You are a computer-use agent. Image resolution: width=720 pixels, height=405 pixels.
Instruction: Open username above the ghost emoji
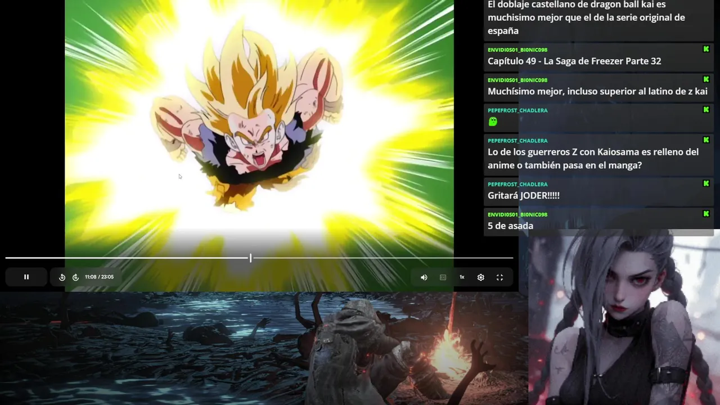(x=517, y=110)
